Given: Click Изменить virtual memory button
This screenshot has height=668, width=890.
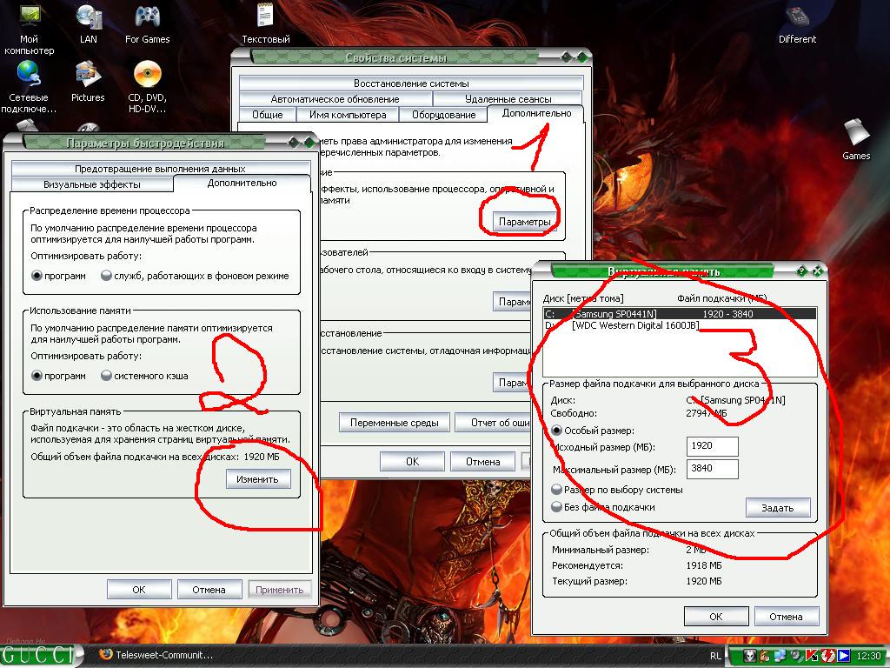Looking at the screenshot, I should [257, 479].
